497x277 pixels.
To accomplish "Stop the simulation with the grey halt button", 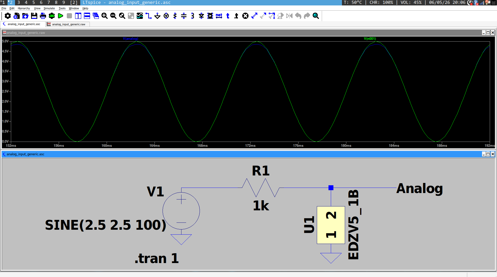I will (69, 16).
